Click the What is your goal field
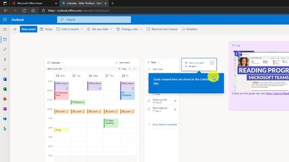This screenshot has width=289, height=162. point(196,63)
